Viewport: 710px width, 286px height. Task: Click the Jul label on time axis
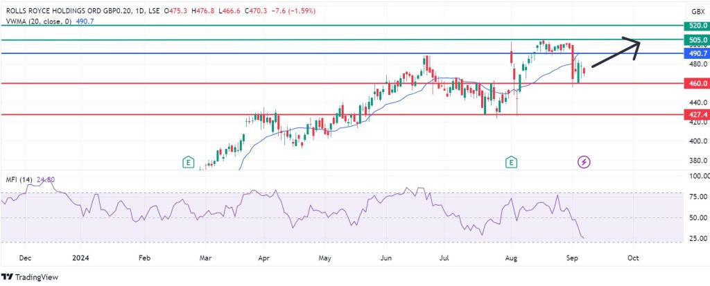click(445, 258)
